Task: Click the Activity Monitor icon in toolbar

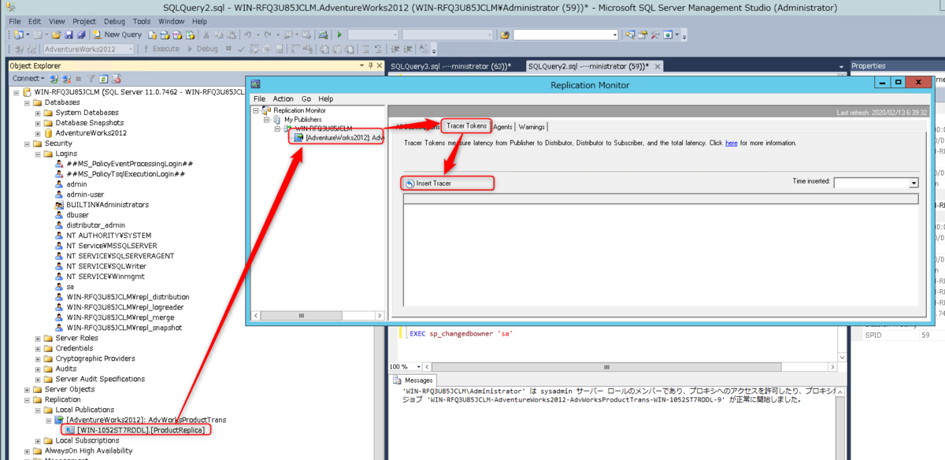Action: tap(324, 35)
